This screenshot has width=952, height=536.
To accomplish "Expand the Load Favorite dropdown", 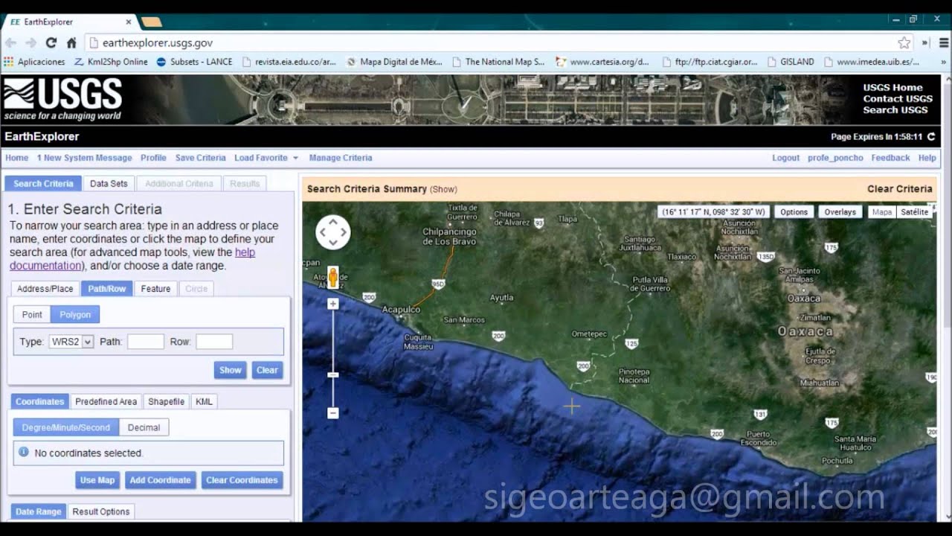I will [x=266, y=158].
